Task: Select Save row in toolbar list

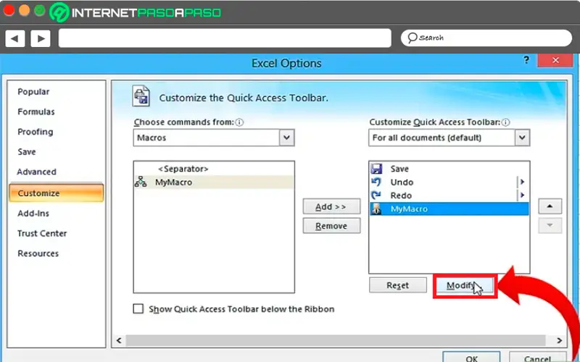Action: point(449,169)
